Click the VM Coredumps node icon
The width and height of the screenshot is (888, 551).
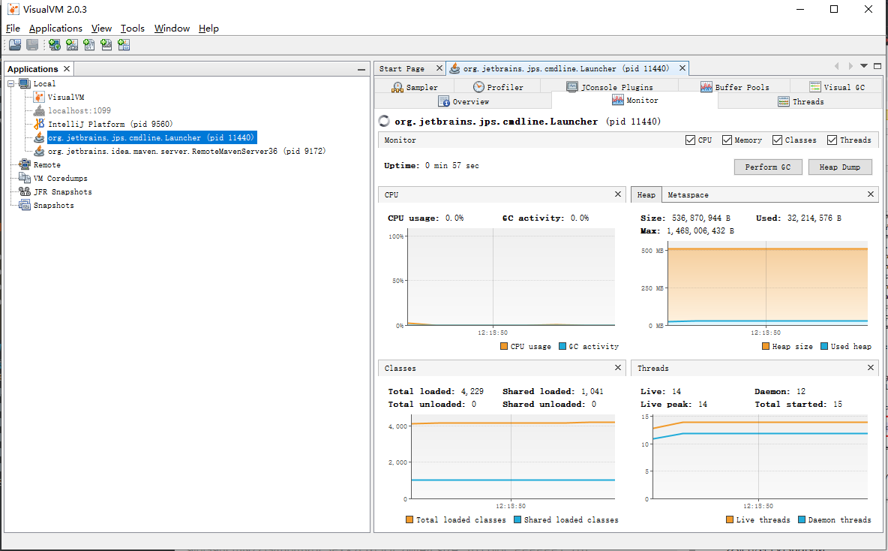click(x=24, y=178)
